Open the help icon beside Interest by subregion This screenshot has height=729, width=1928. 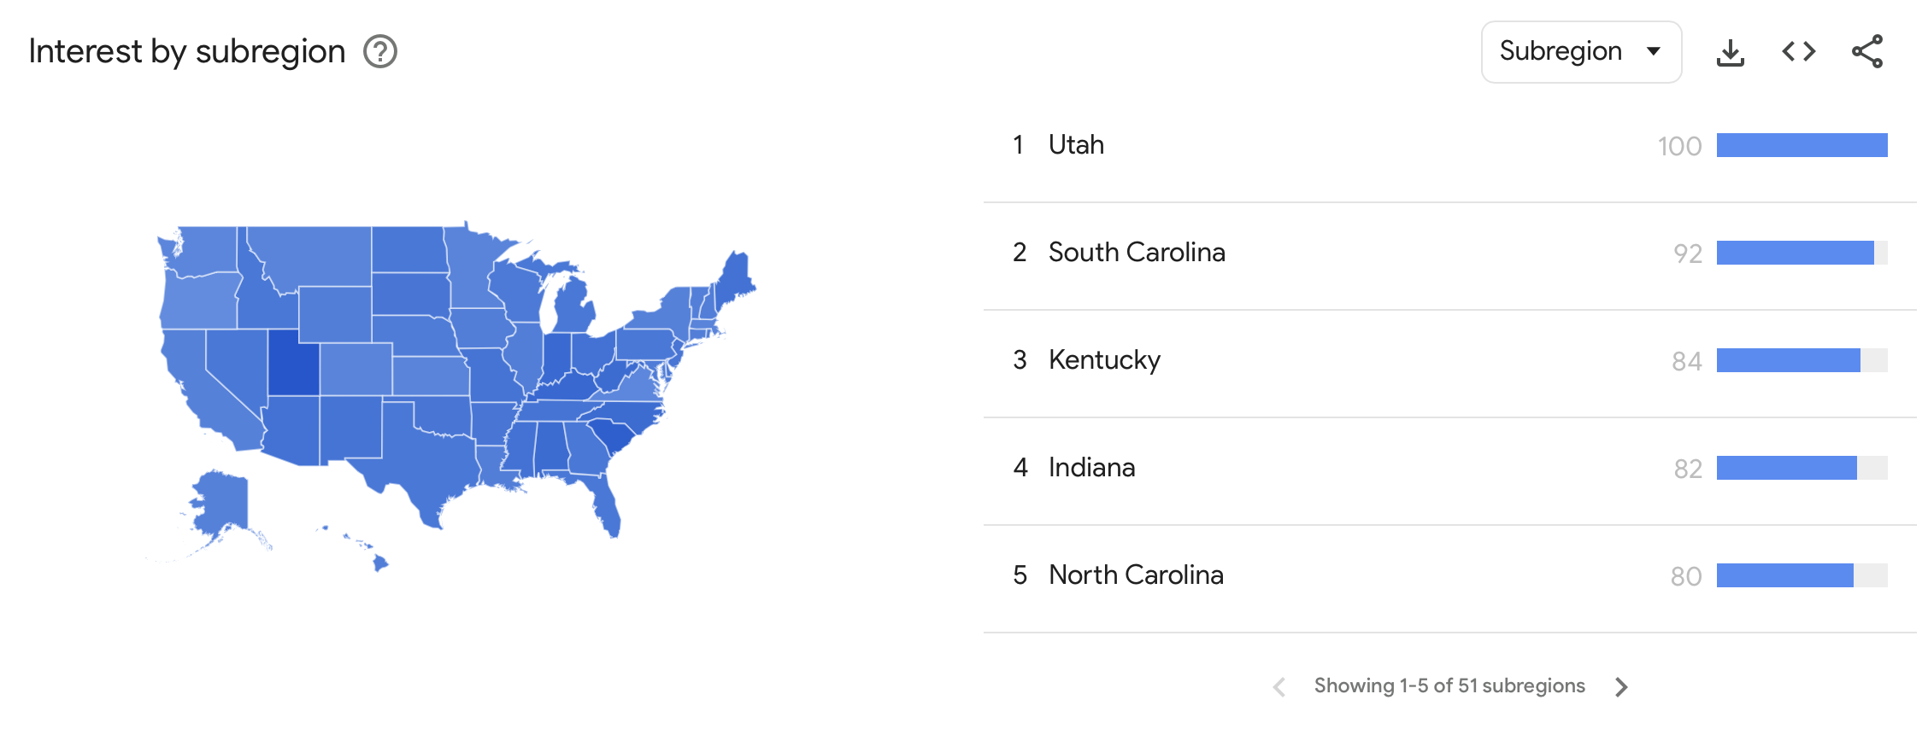pyautogui.click(x=380, y=52)
